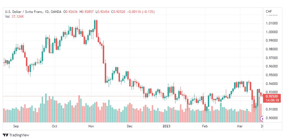Click the OANDA source label
Image resolution: width=285 pixels, height=140 pixels.
[55, 12]
